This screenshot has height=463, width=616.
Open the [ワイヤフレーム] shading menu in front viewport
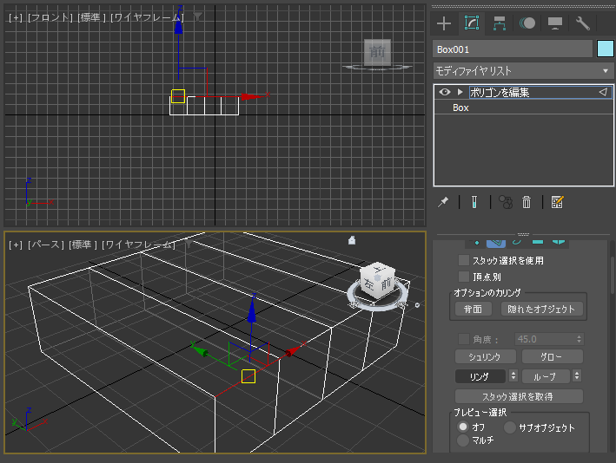coord(147,17)
